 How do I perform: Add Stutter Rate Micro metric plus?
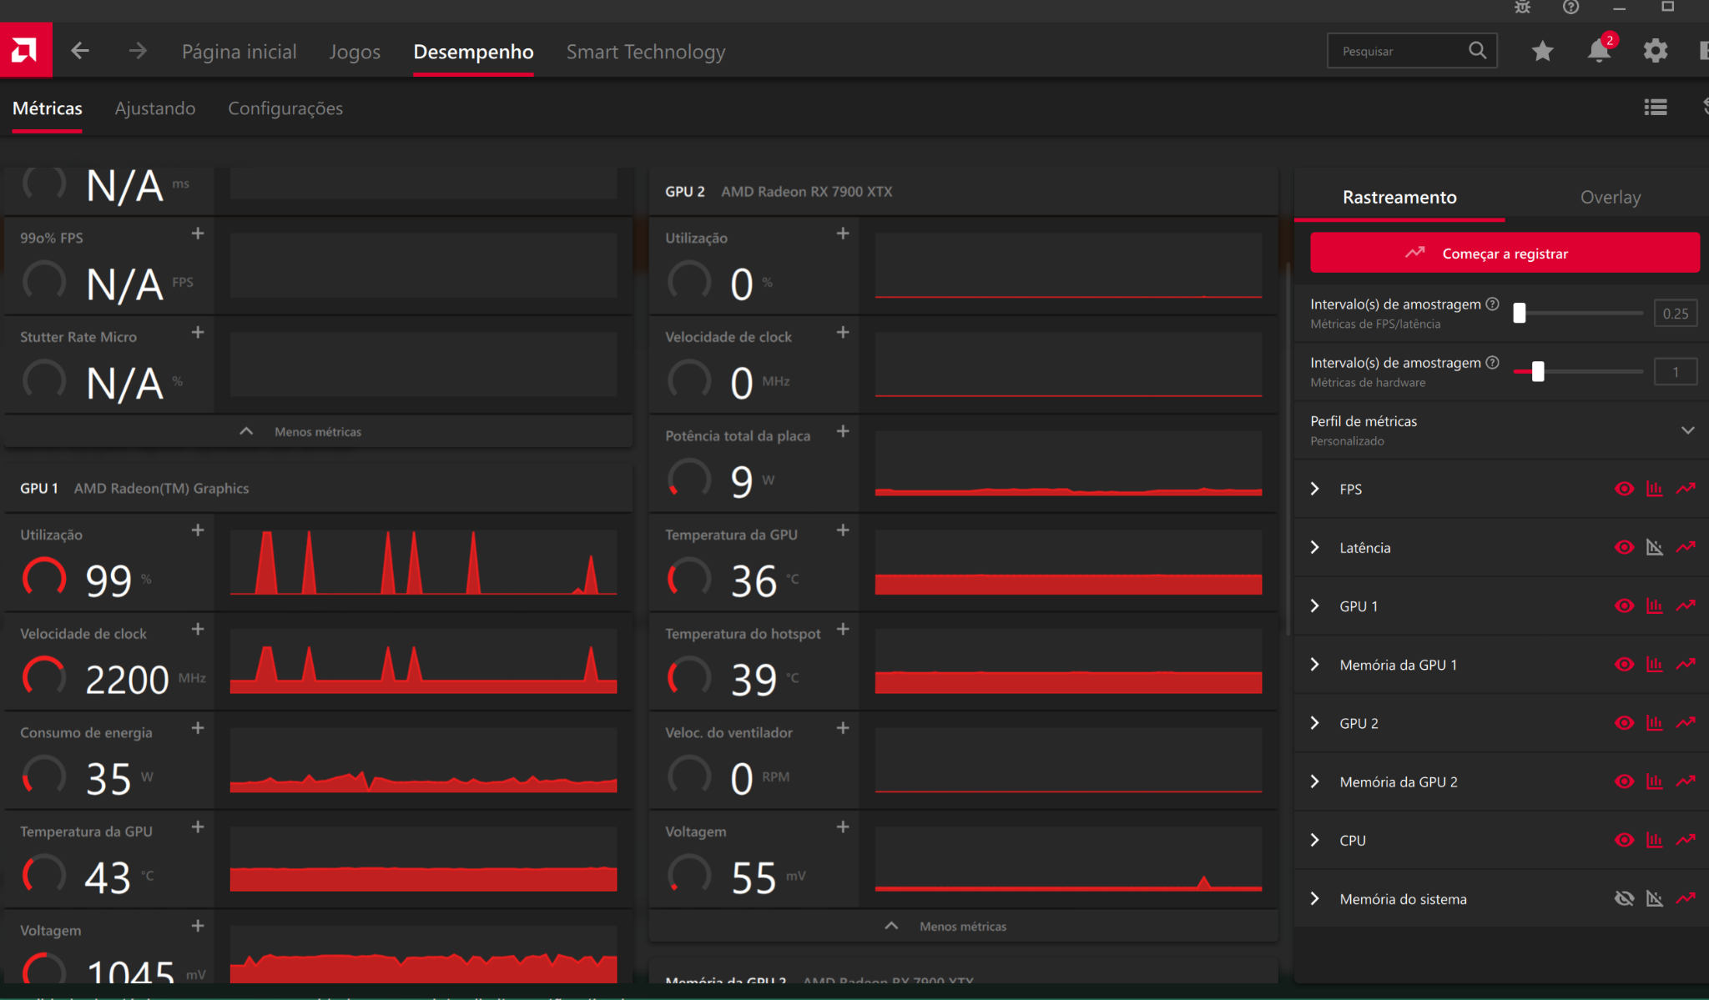tap(198, 333)
